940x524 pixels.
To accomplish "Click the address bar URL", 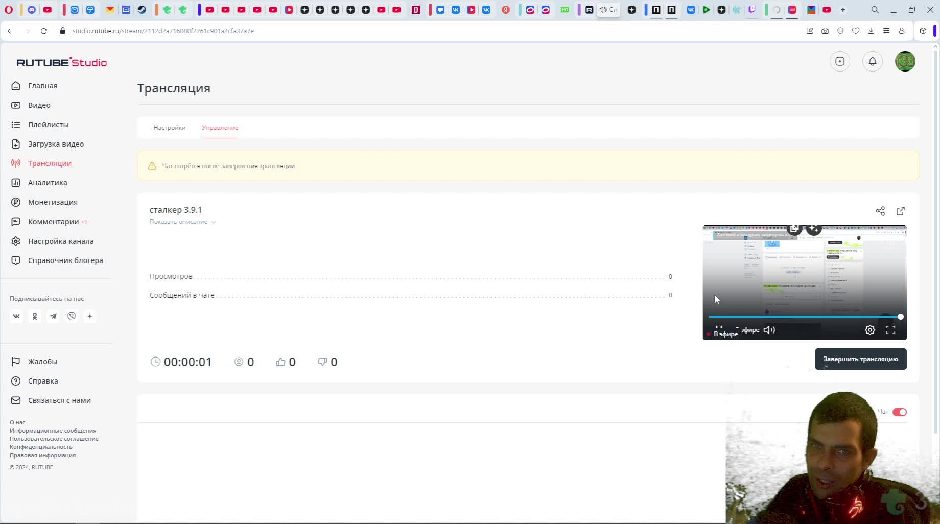I will coord(163,31).
